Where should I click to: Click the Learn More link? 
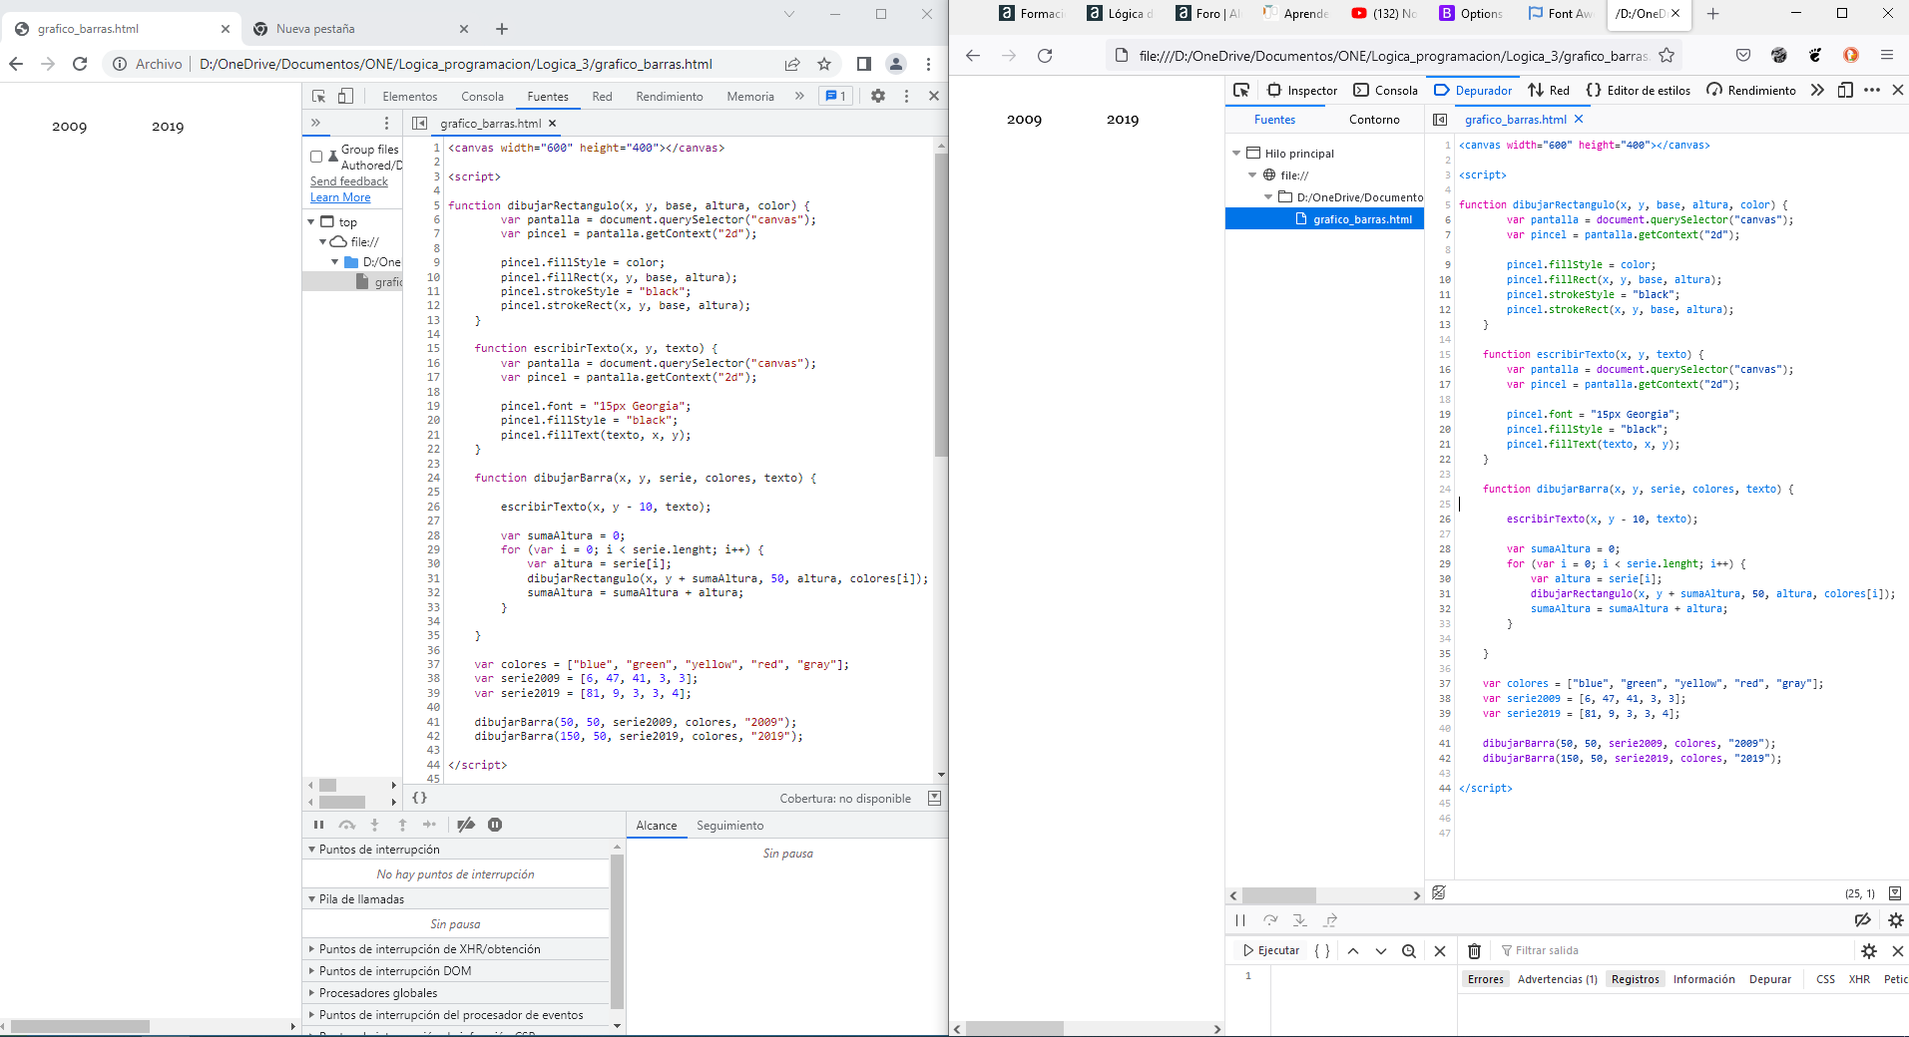click(x=340, y=197)
